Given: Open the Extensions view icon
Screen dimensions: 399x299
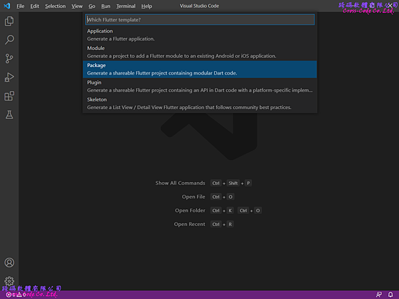Looking at the screenshot, I should click(9, 96).
